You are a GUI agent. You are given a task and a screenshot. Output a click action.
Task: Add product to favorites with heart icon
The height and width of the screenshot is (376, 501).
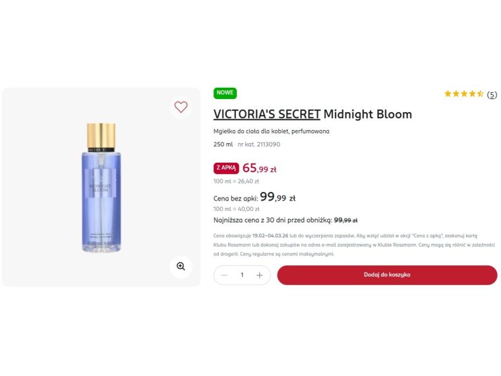pyautogui.click(x=181, y=107)
